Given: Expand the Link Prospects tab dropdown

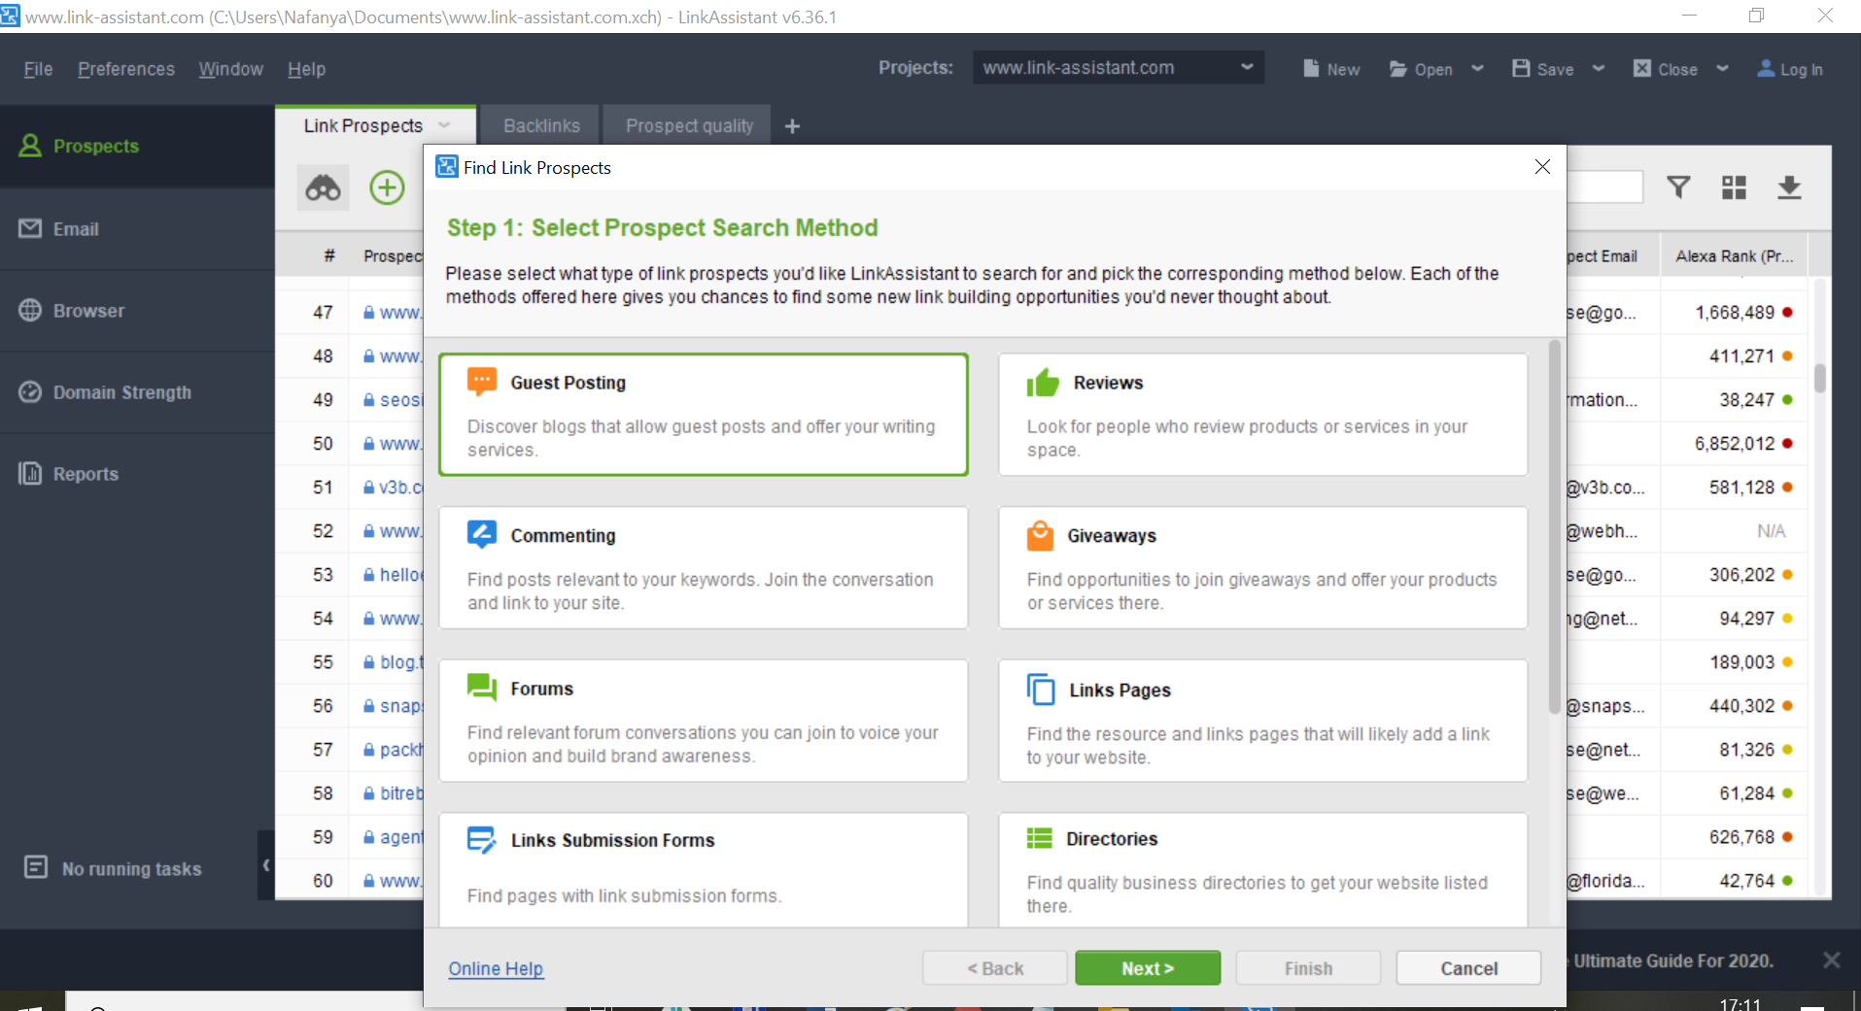Looking at the screenshot, I should point(445,125).
